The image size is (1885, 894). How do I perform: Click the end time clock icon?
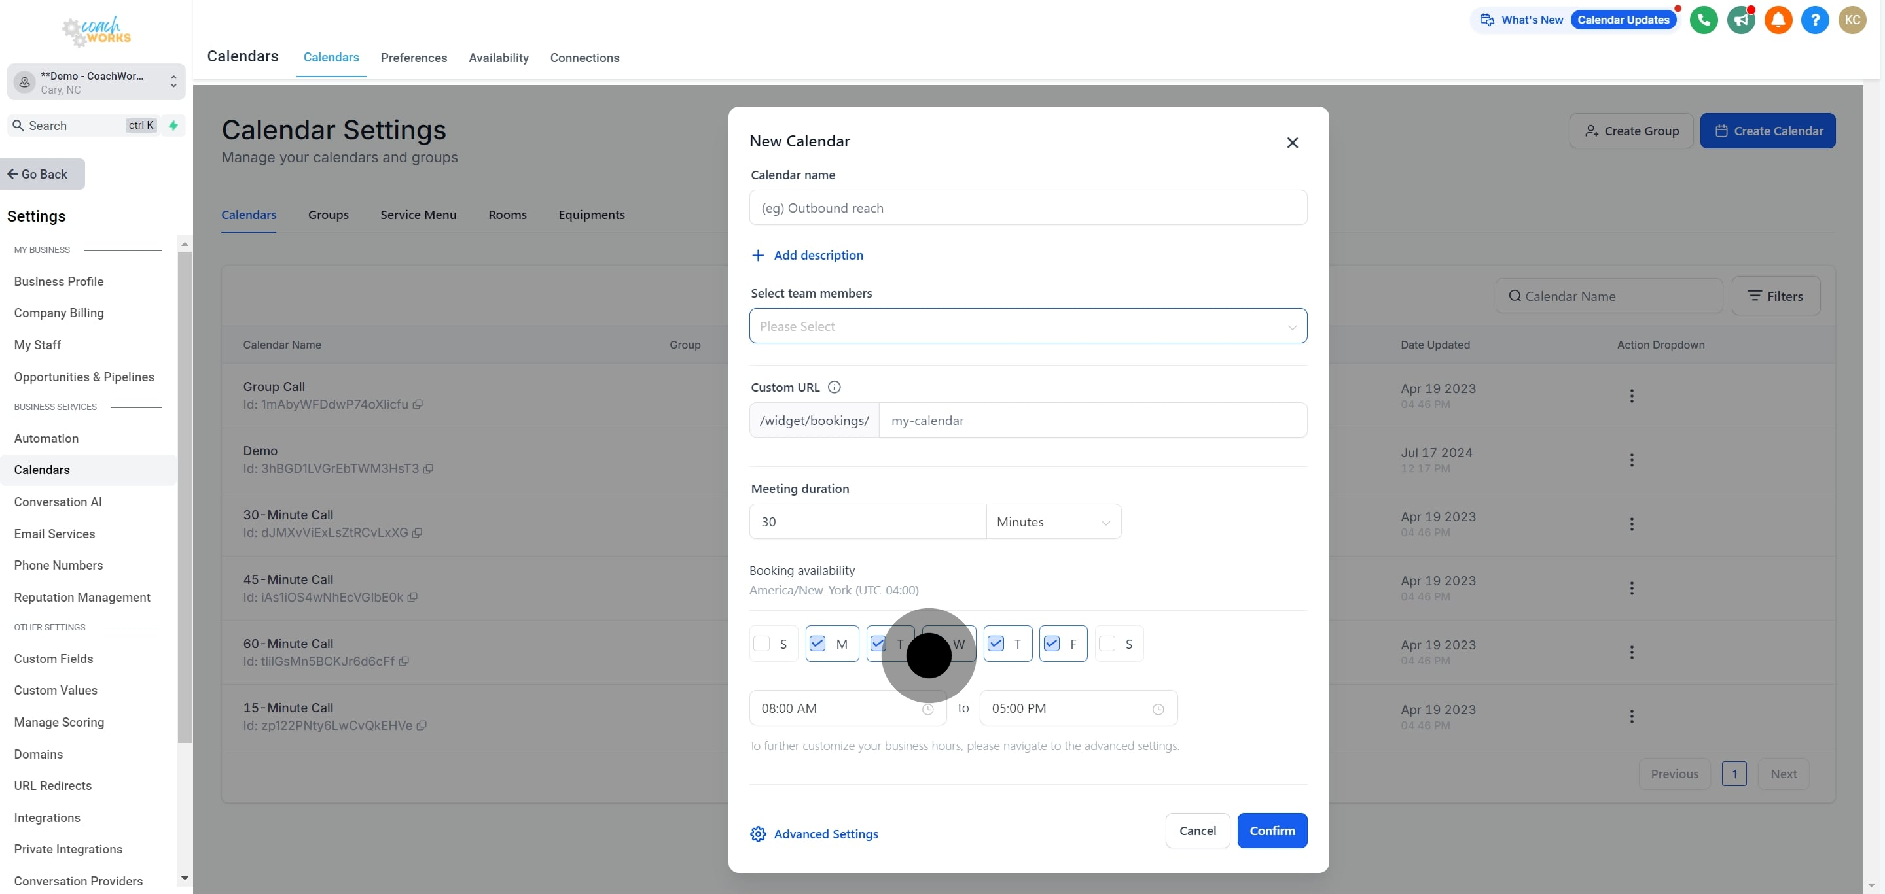pos(1158,709)
